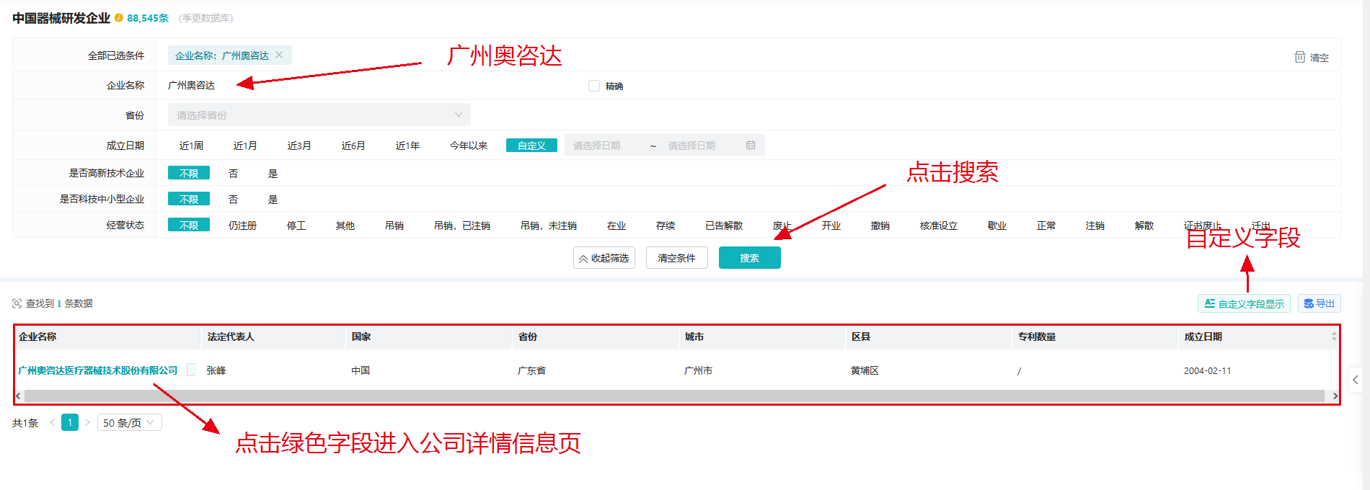Select 正常 business status
Screen dimensions: 1370x490
click(1046, 226)
